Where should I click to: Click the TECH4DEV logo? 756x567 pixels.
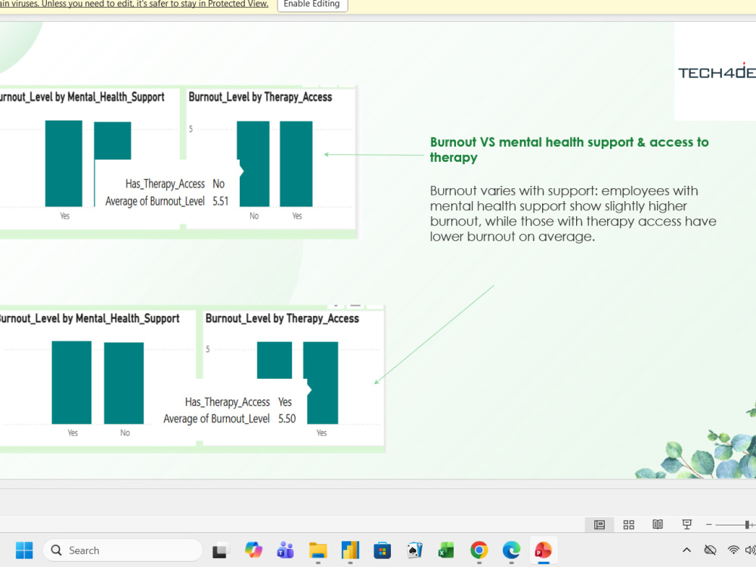tap(717, 73)
